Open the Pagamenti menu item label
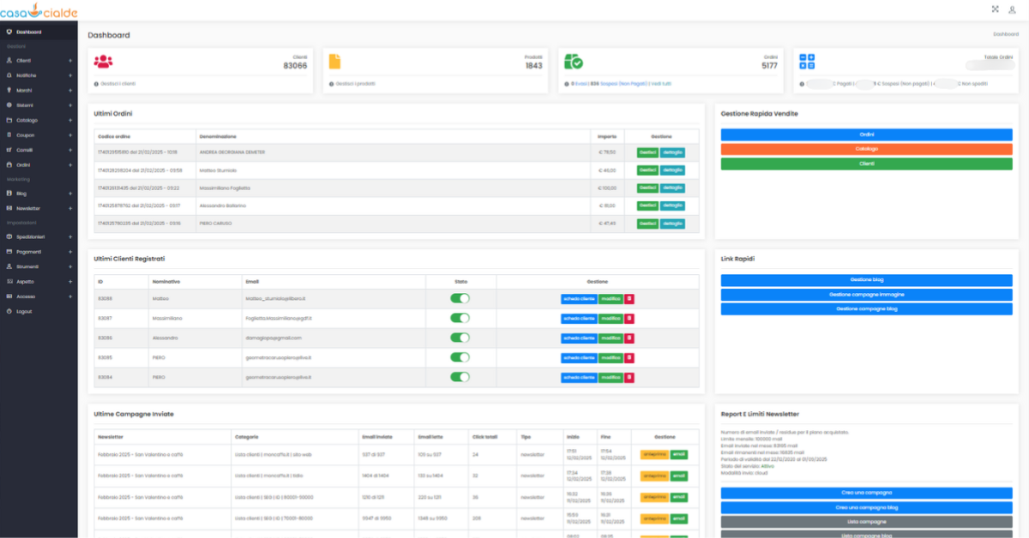The height and width of the screenshot is (538, 1029). tap(28, 252)
